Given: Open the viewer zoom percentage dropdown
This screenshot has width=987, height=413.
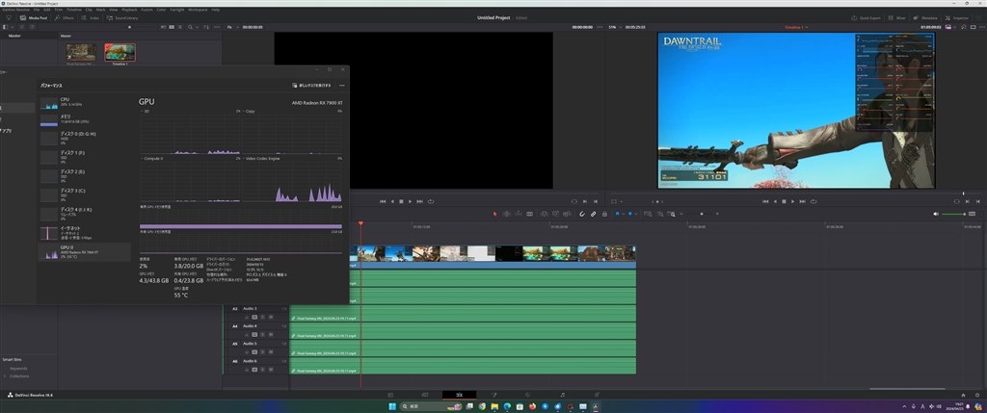Looking at the screenshot, I should [613, 28].
